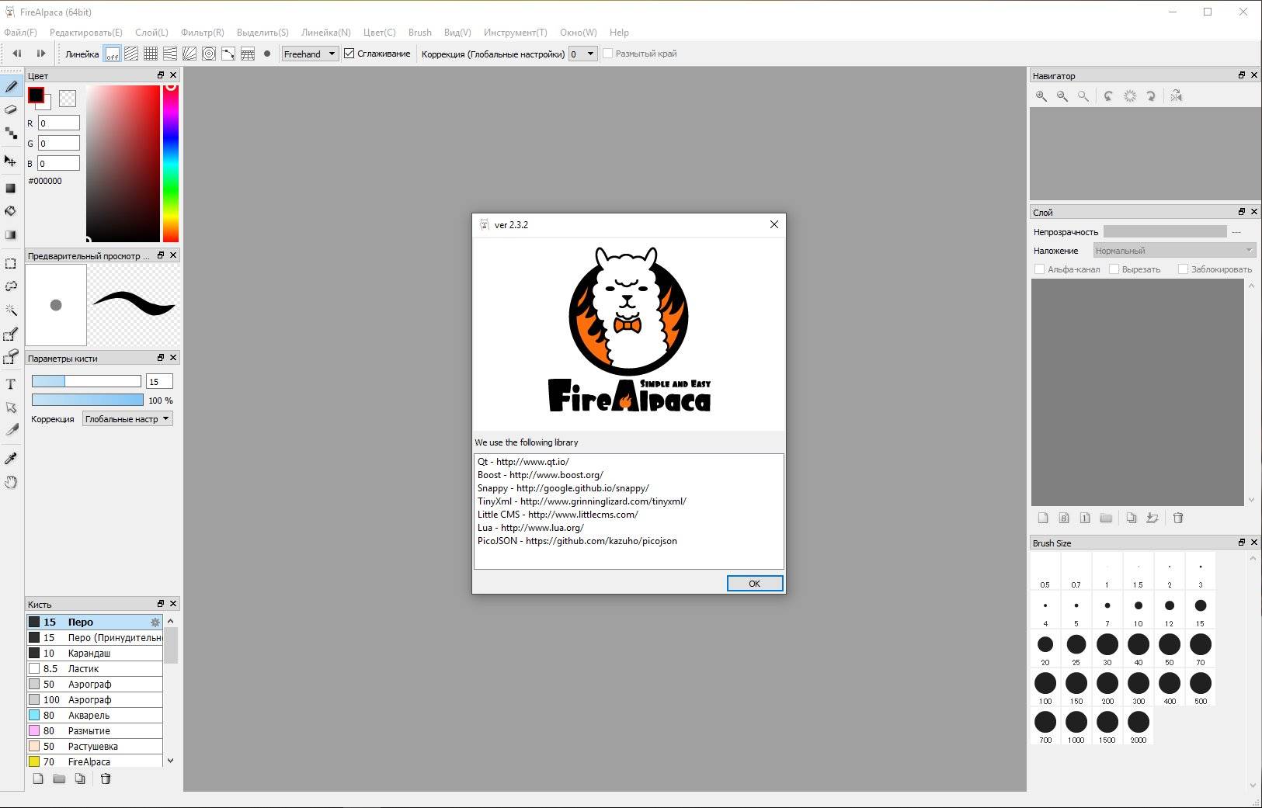Add new brush icon in Brush panel
Image resolution: width=1262 pixels, height=808 pixels.
coord(38,779)
